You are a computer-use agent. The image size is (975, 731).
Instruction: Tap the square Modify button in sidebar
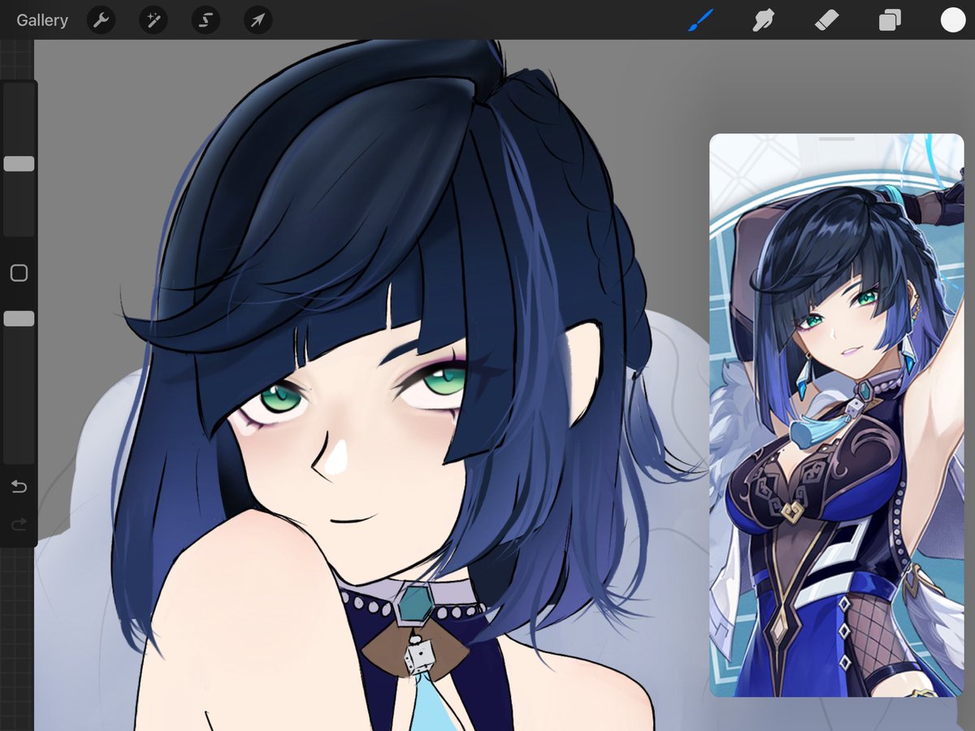[x=19, y=273]
